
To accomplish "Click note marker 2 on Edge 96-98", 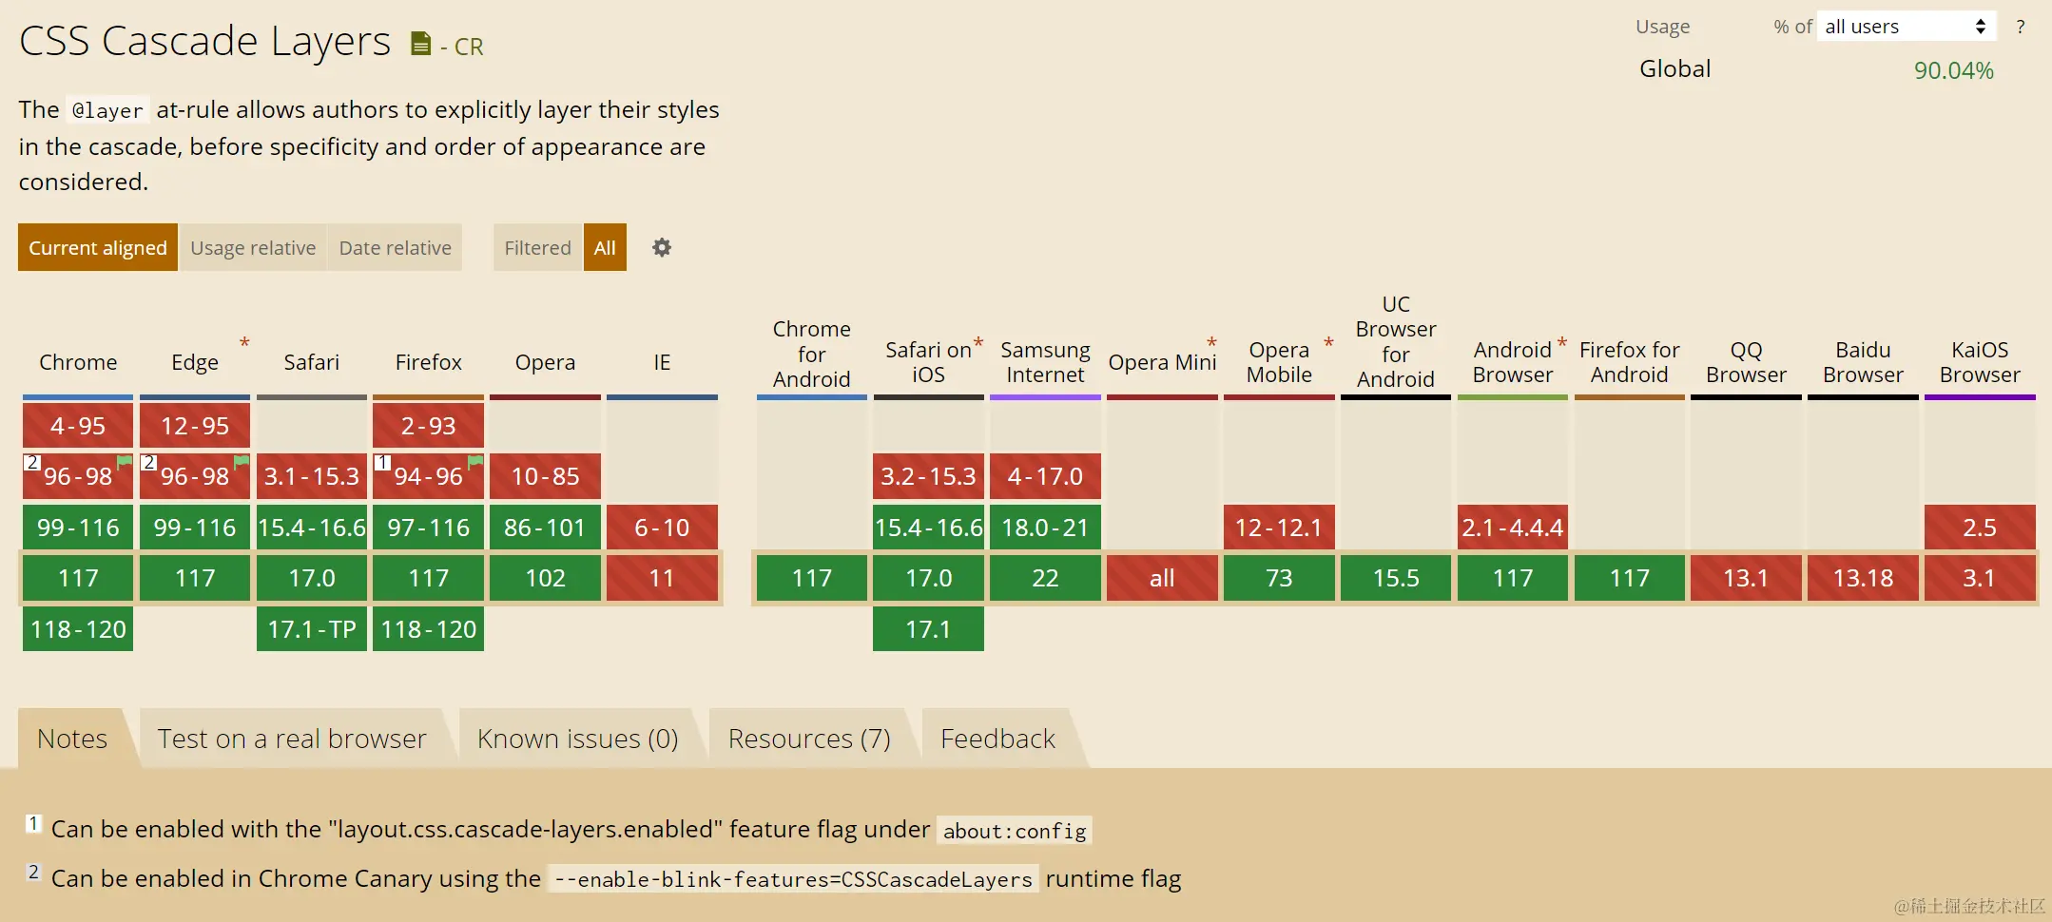I will point(149,462).
